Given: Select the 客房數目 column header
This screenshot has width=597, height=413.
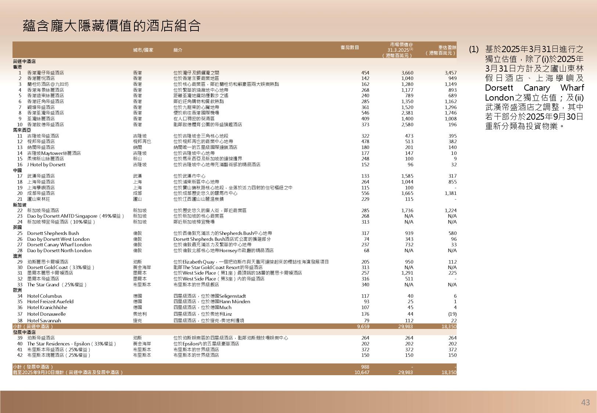Looking at the screenshot, I should 349,47.
